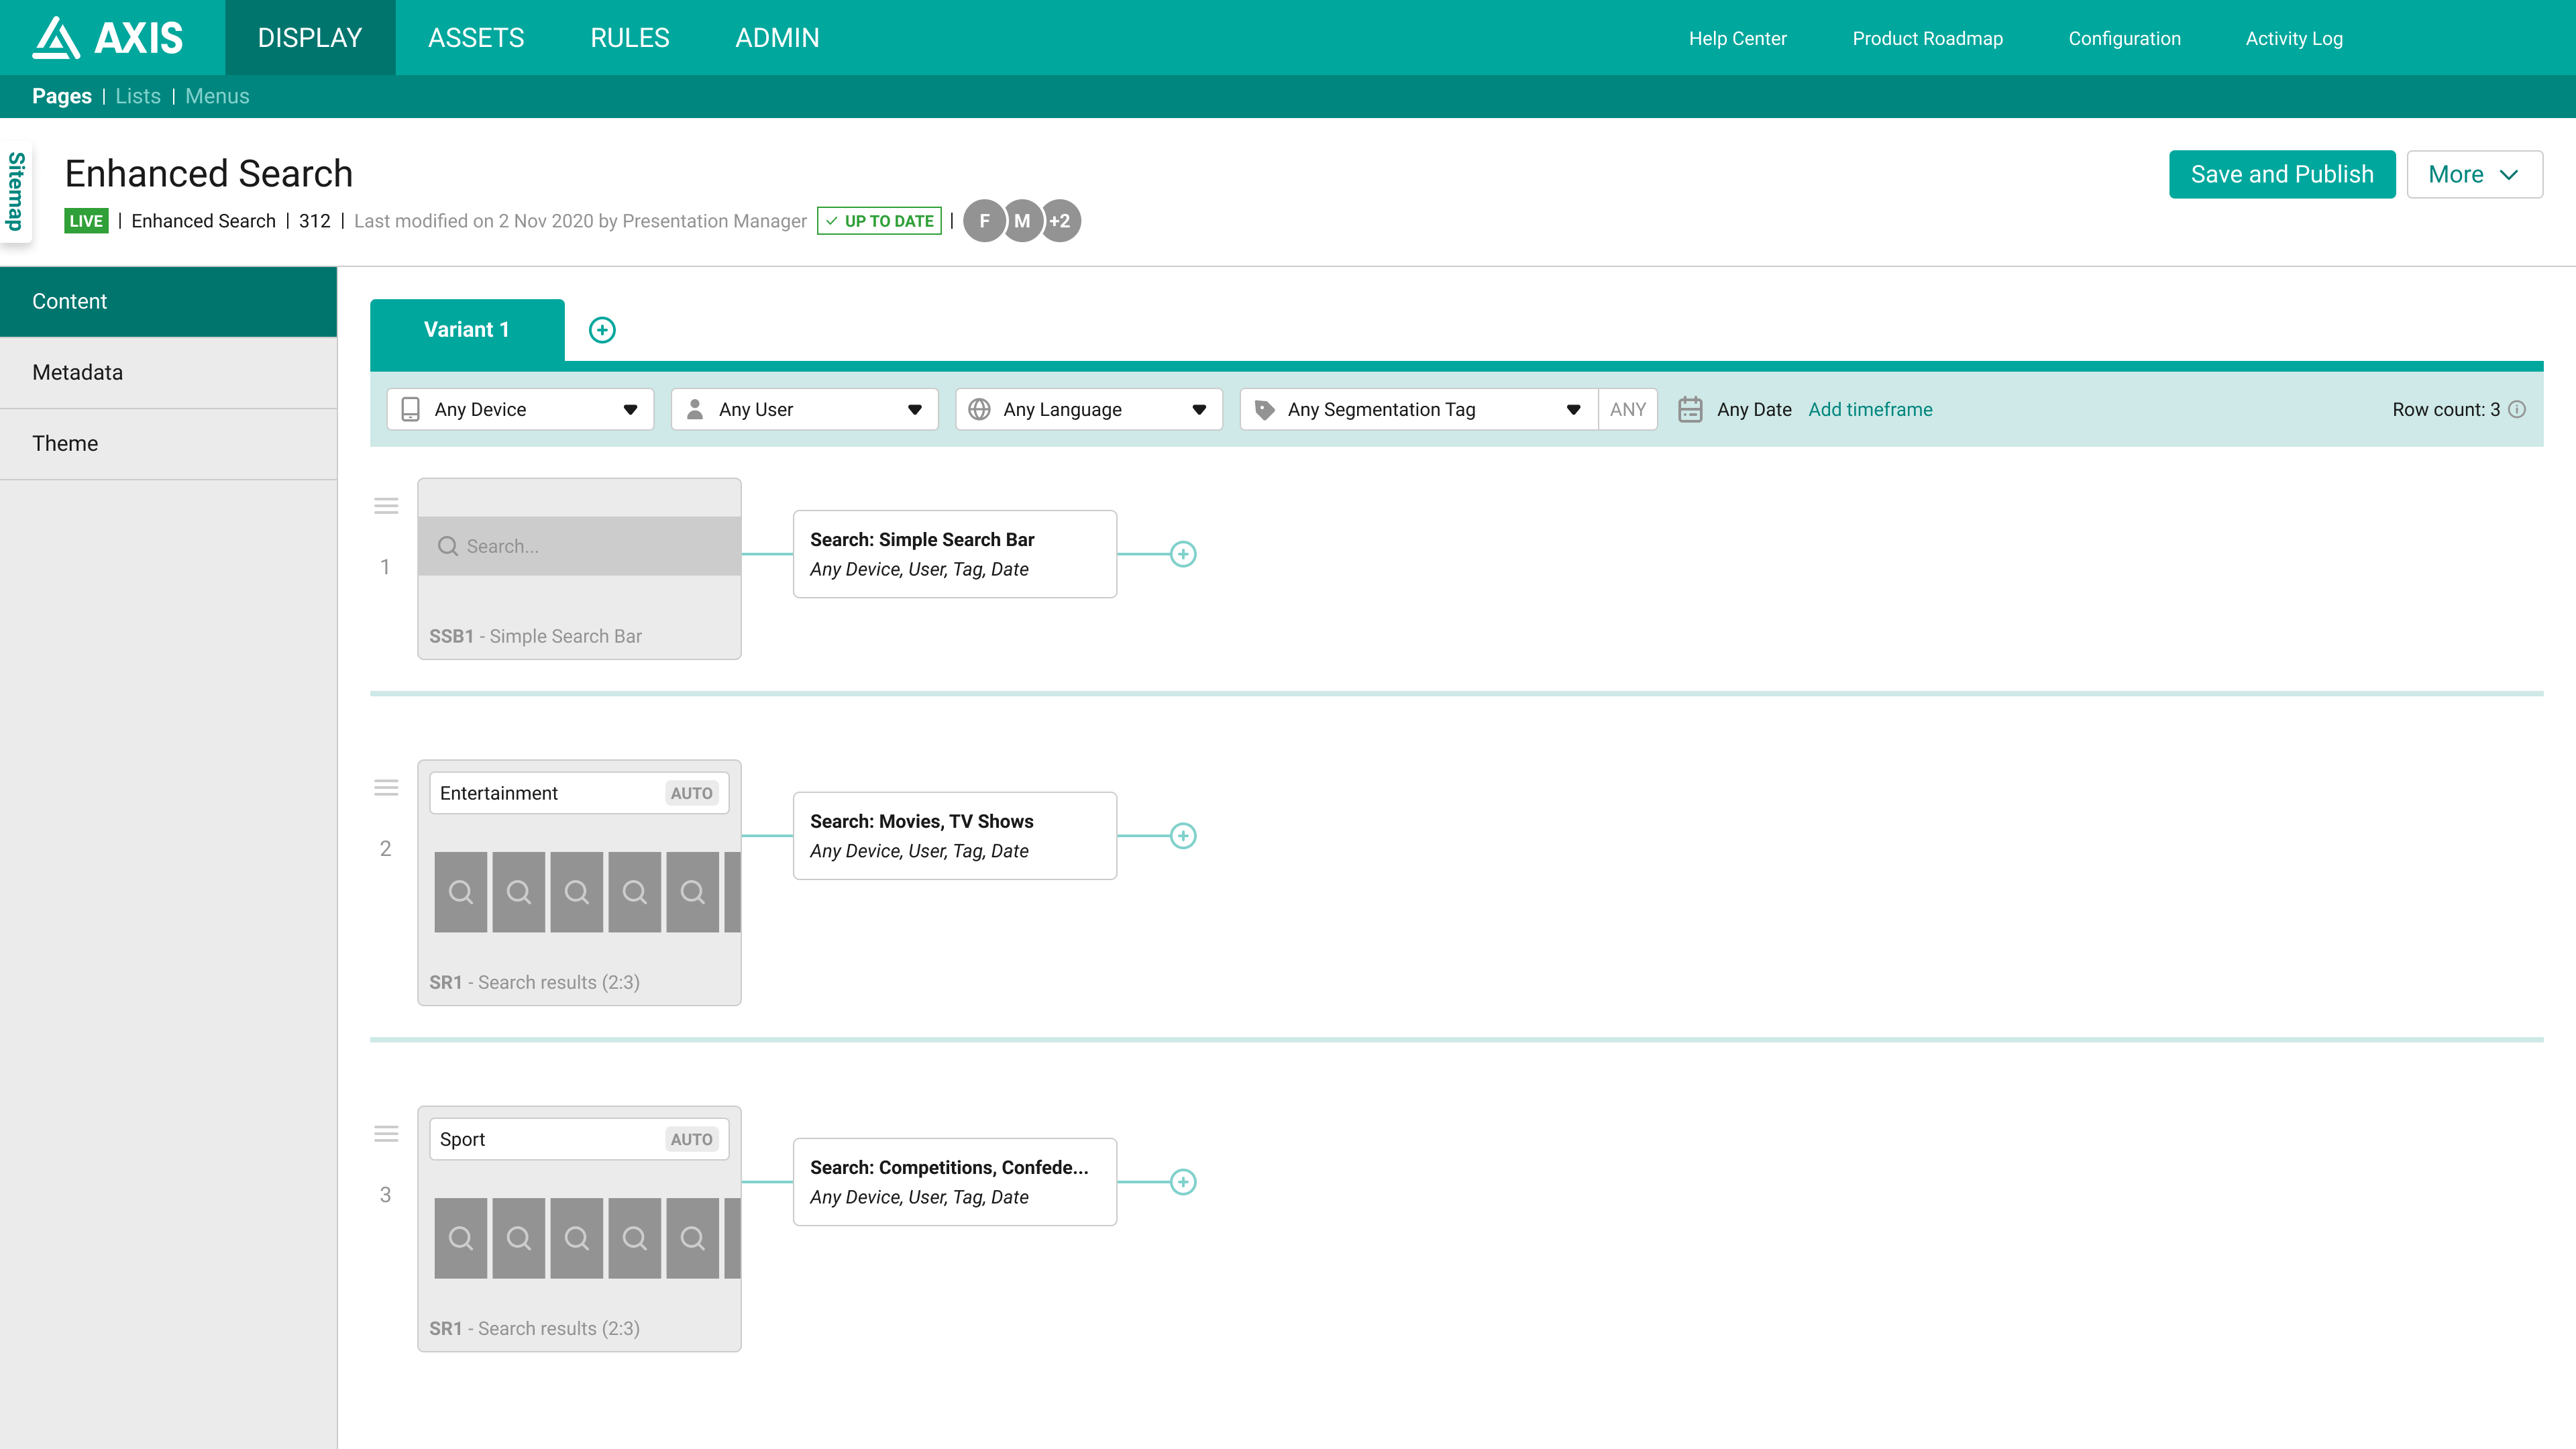Click the Enhanced Search page title
Viewport: 2576px width, 1449px height.
[209, 173]
